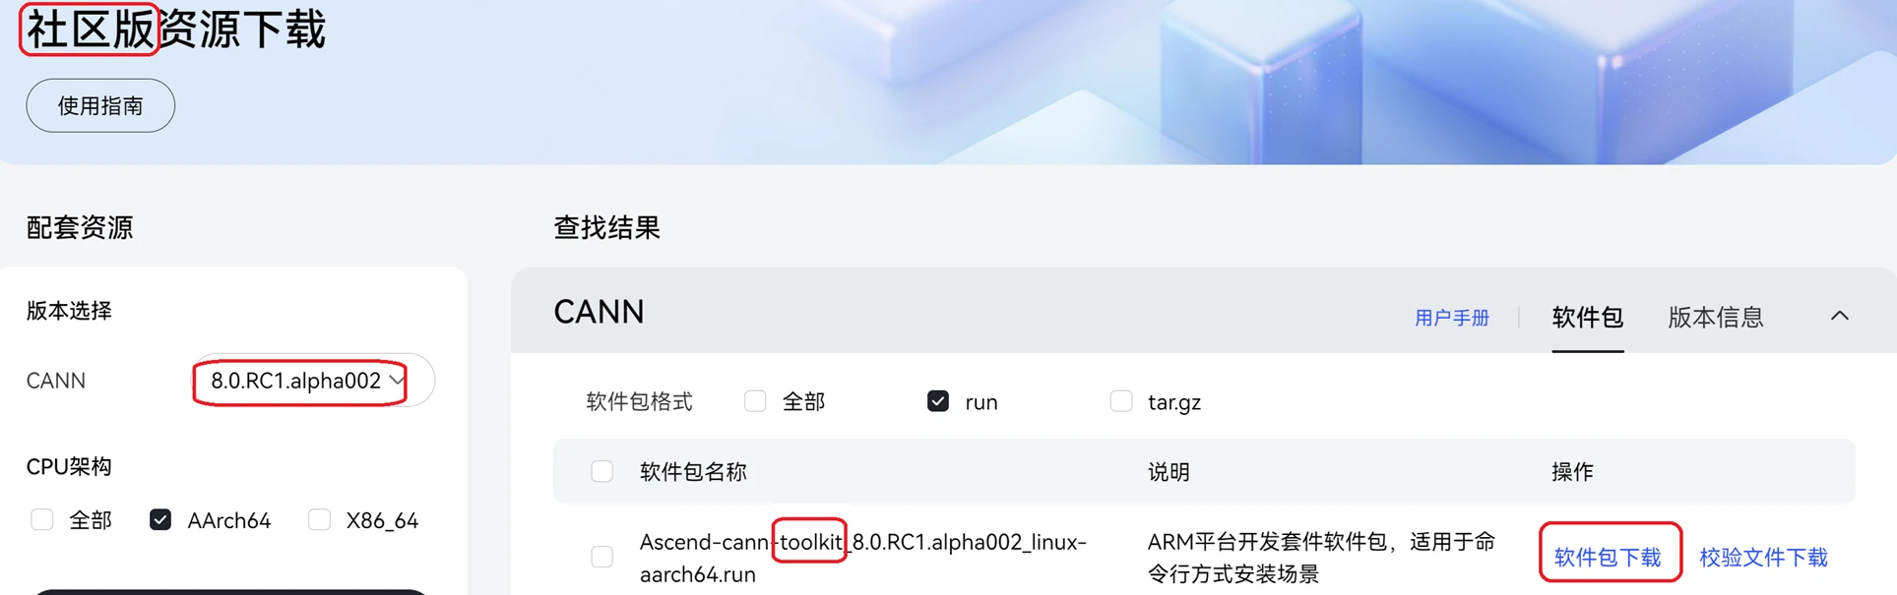
Task: Click 软件包下载 for the toolkit package
Action: (1608, 558)
